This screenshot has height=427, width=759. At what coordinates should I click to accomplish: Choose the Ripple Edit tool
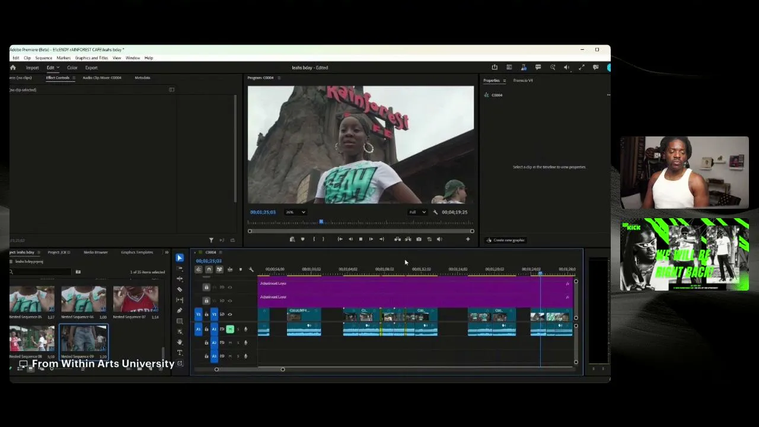pyautogui.click(x=180, y=279)
